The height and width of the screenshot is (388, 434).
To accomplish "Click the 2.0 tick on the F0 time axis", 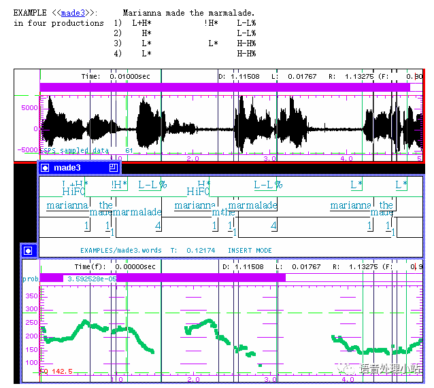I will [193, 379].
